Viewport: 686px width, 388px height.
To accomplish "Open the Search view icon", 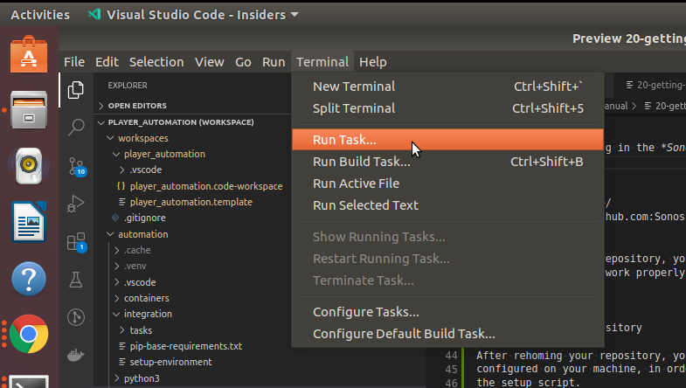I will [76, 128].
